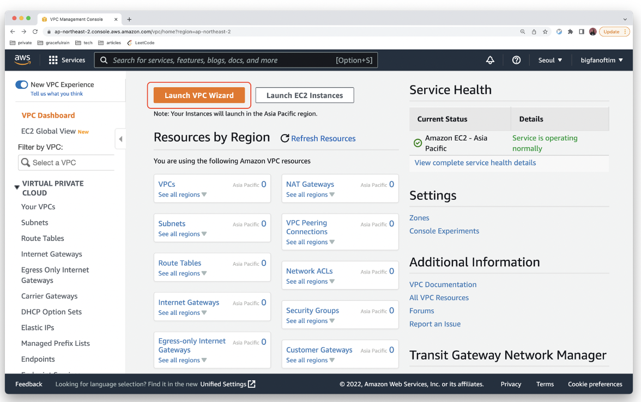The width and height of the screenshot is (641, 402).
Task: Close the VPC Management Console tab
Action: (x=116, y=19)
